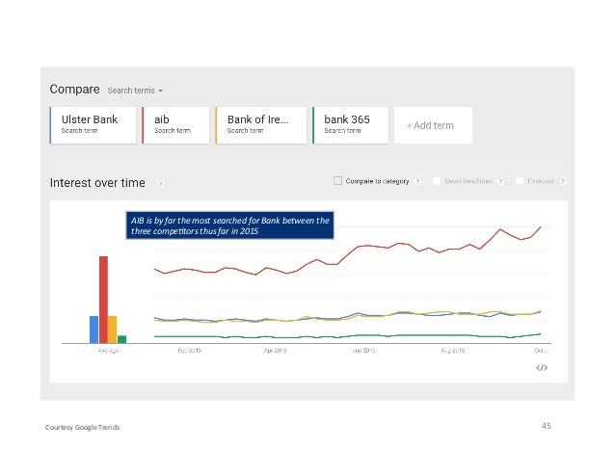Click help icon beside Compare to category

(417, 180)
